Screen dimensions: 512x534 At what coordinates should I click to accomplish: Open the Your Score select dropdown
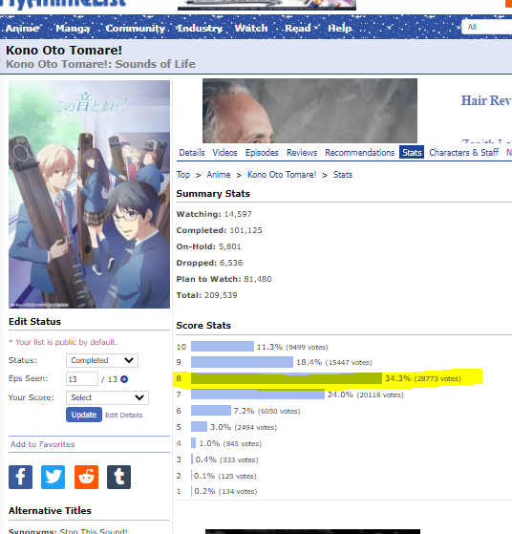[x=107, y=397]
